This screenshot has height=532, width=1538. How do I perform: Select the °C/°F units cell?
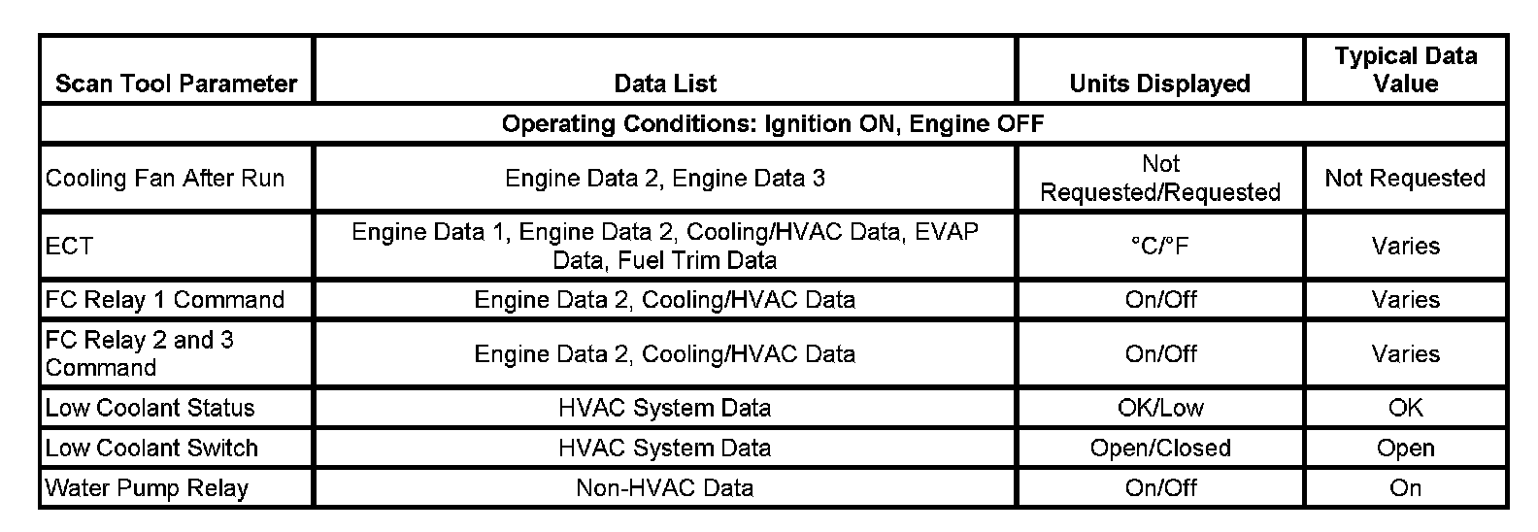pos(1159,247)
